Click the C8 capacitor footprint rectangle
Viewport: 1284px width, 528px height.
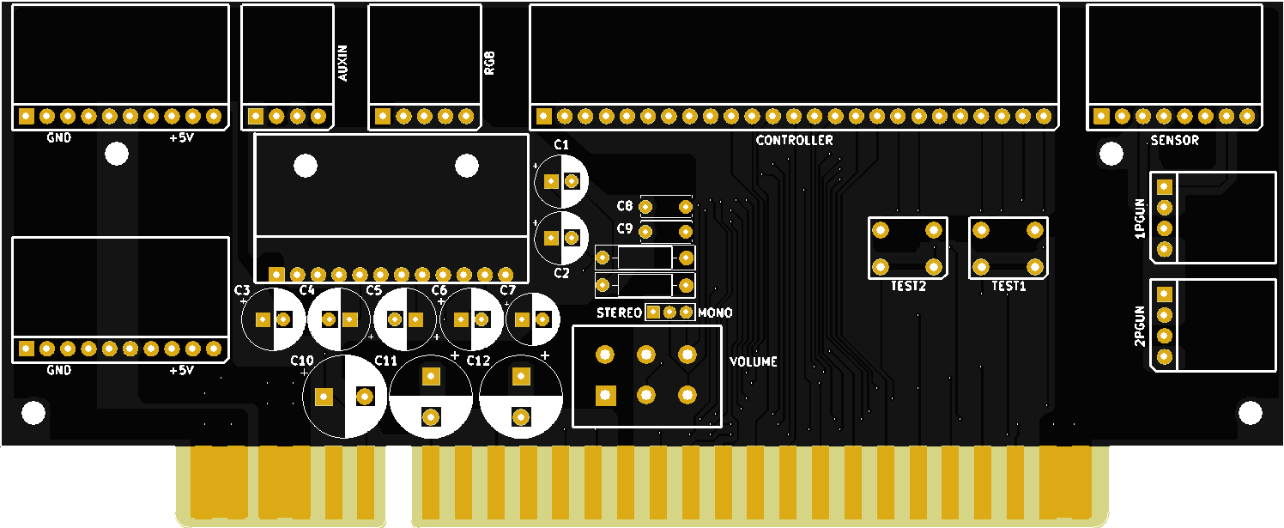pos(666,207)
